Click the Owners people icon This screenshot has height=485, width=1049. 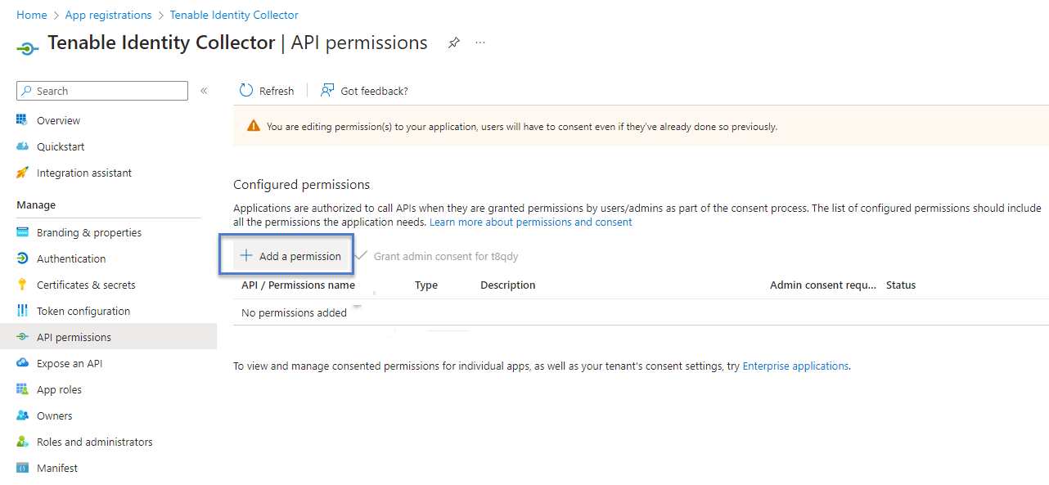(x=22, y=415)
